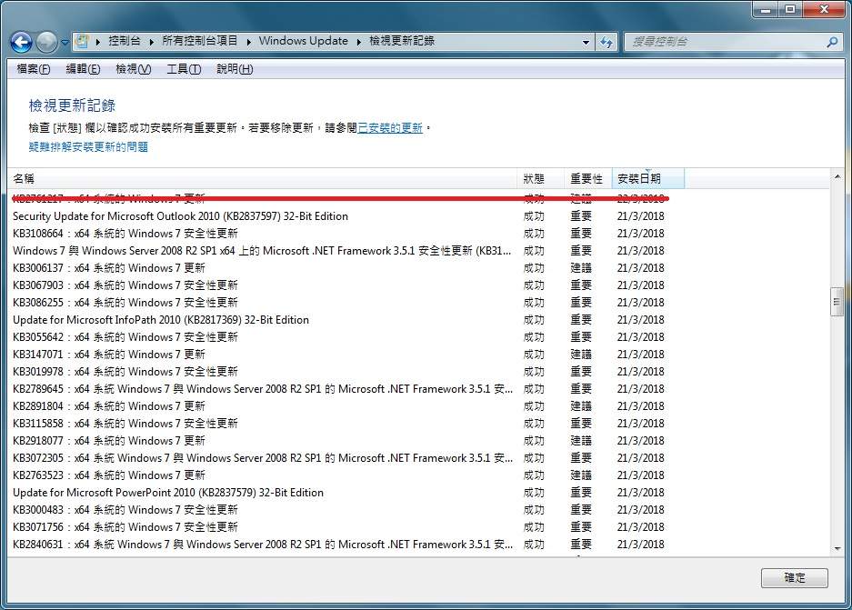
Task: Expand the arrow after 控制台 breadcrumb
Action: [151, 41]
